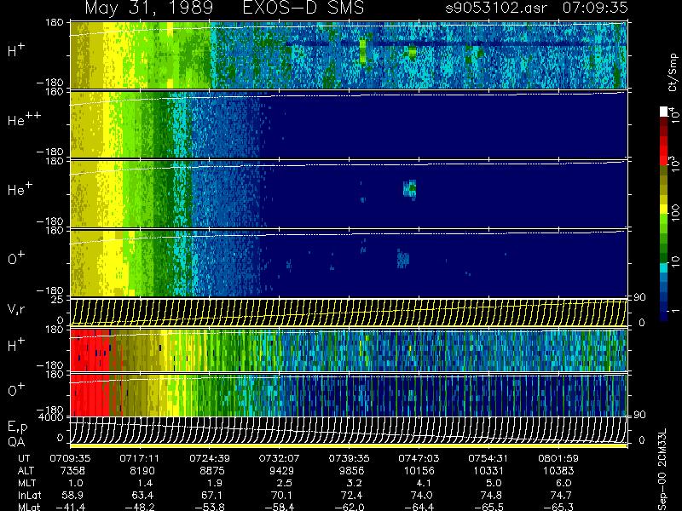The width and height of the screenshot is (682, 511).
Task: Click the MLT value "5.0"
Action: point(494,483)
